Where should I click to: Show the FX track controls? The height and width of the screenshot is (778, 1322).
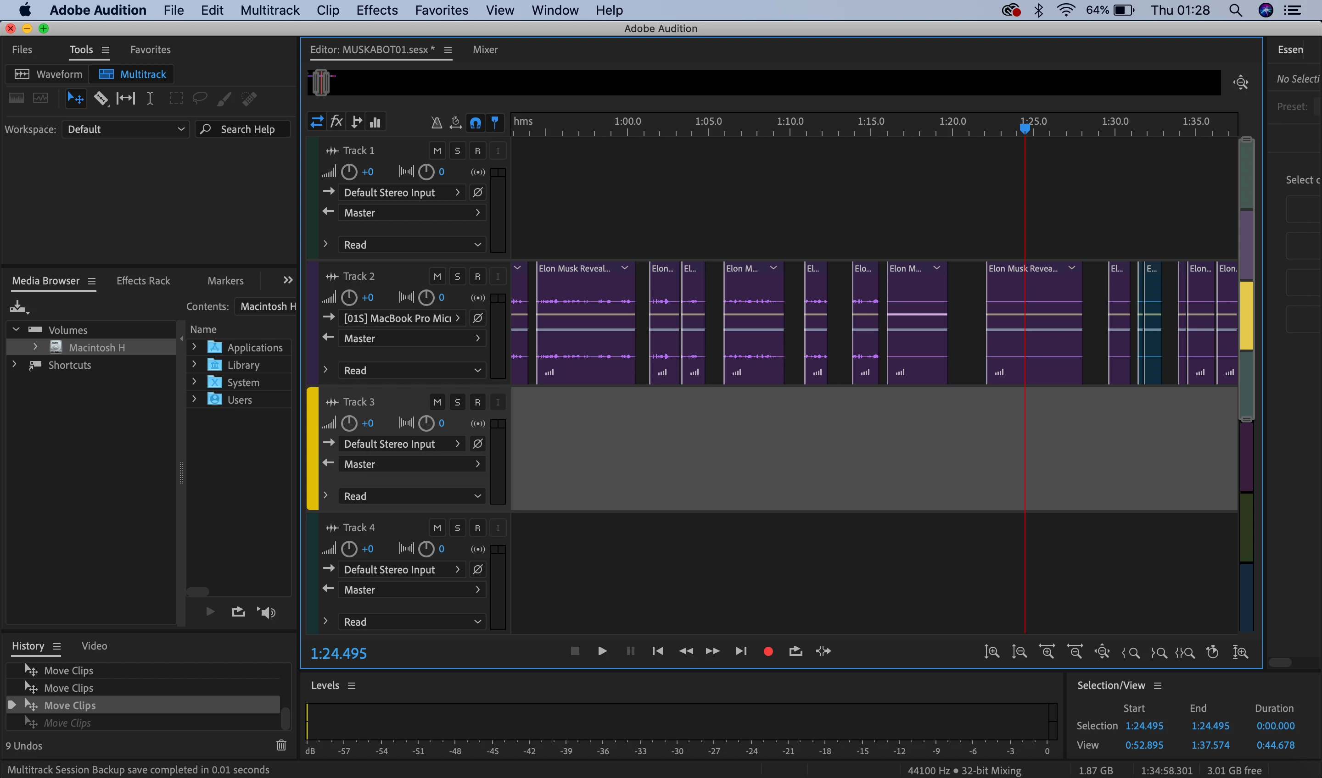click(x=336, y=122)
